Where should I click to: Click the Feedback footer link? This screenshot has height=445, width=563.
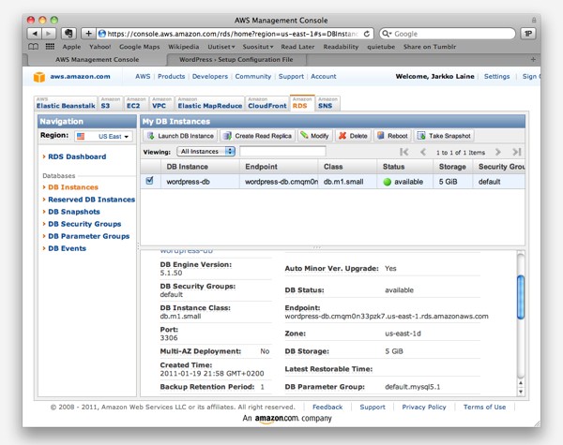tap(327, 407)
